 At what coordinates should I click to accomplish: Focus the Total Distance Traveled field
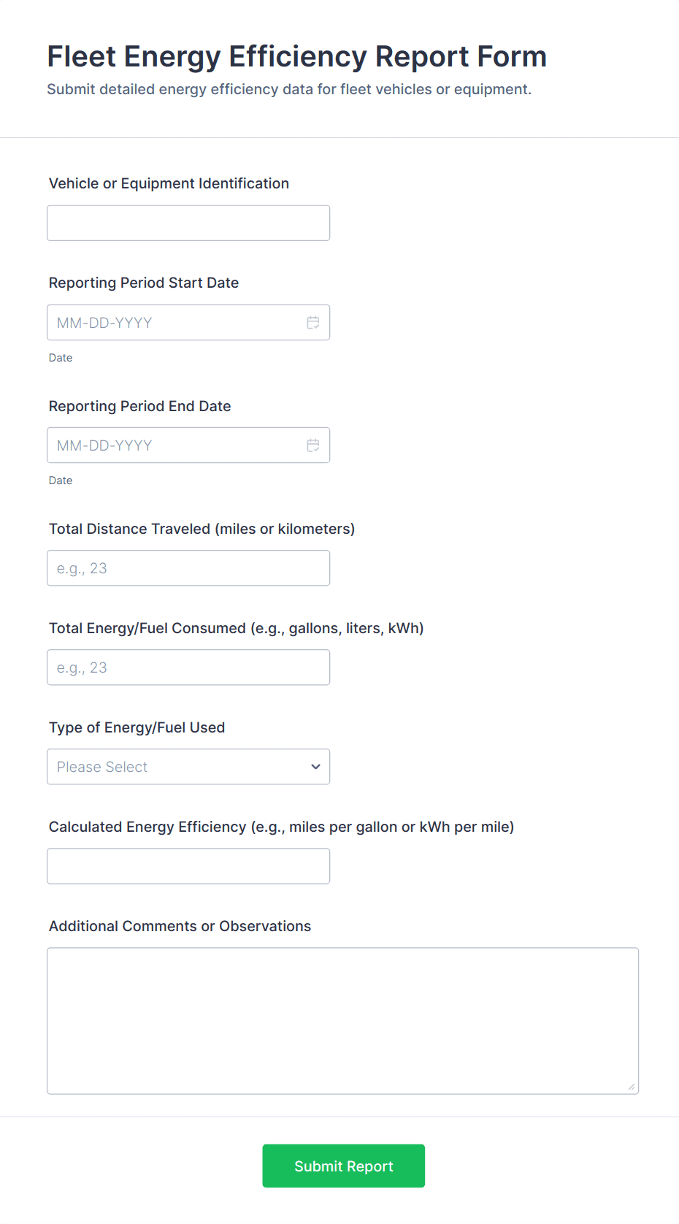(188, 567)
